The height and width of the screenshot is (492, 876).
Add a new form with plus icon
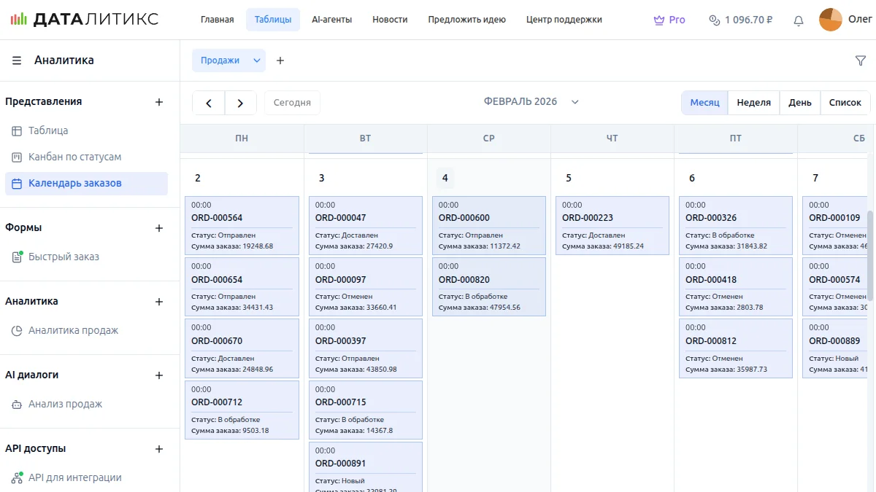(x=159, y=228)
